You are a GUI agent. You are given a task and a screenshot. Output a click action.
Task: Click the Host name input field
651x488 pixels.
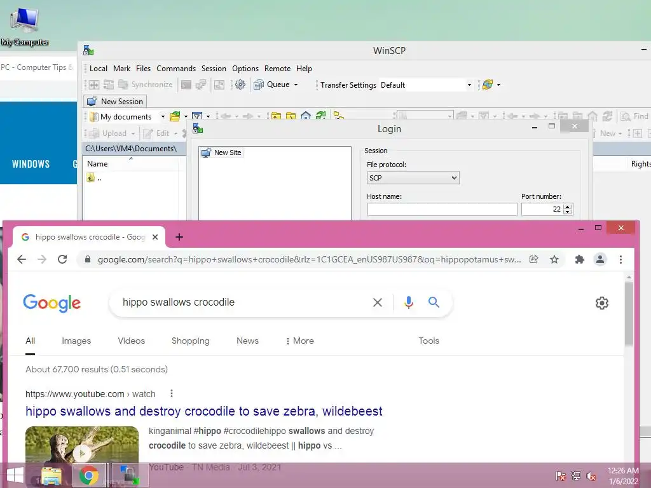click(x=442, y=209)
